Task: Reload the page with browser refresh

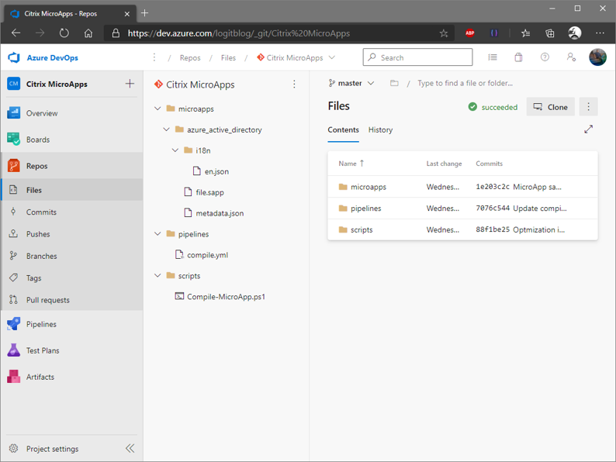Action: pos(64,33)
